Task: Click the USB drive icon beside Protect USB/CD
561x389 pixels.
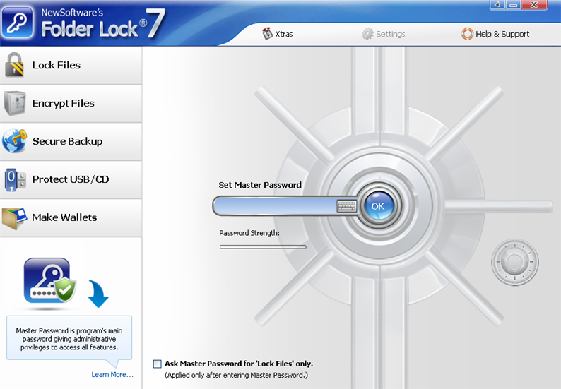Action: coord(15,179)
